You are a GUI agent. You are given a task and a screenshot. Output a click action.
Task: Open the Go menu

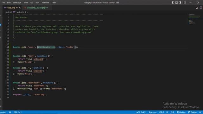click(32, 3)
